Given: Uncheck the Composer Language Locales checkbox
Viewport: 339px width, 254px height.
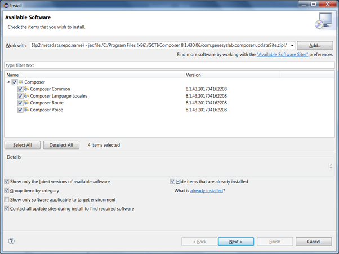Looking at the screenshot, I should pos(20,96).
